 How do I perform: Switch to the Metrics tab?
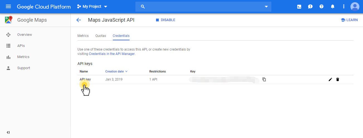pyautogui.click(x=83, y=36)
